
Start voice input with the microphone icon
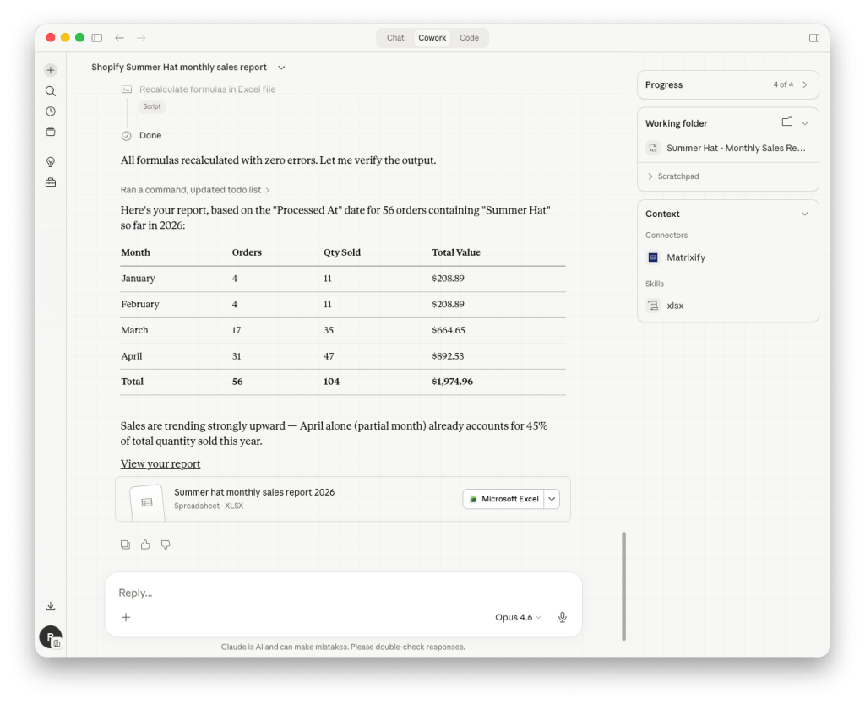563,617
